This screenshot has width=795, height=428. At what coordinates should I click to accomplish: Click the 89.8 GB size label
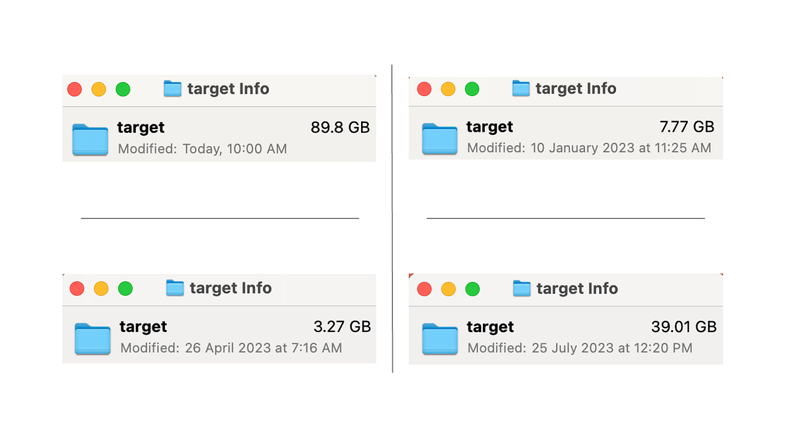[x=340, y=127]
